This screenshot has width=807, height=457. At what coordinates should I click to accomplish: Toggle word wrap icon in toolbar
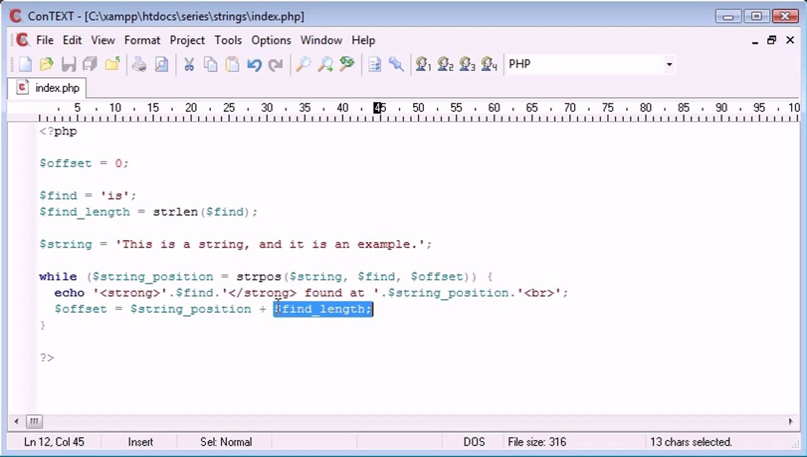coord(374,64)
